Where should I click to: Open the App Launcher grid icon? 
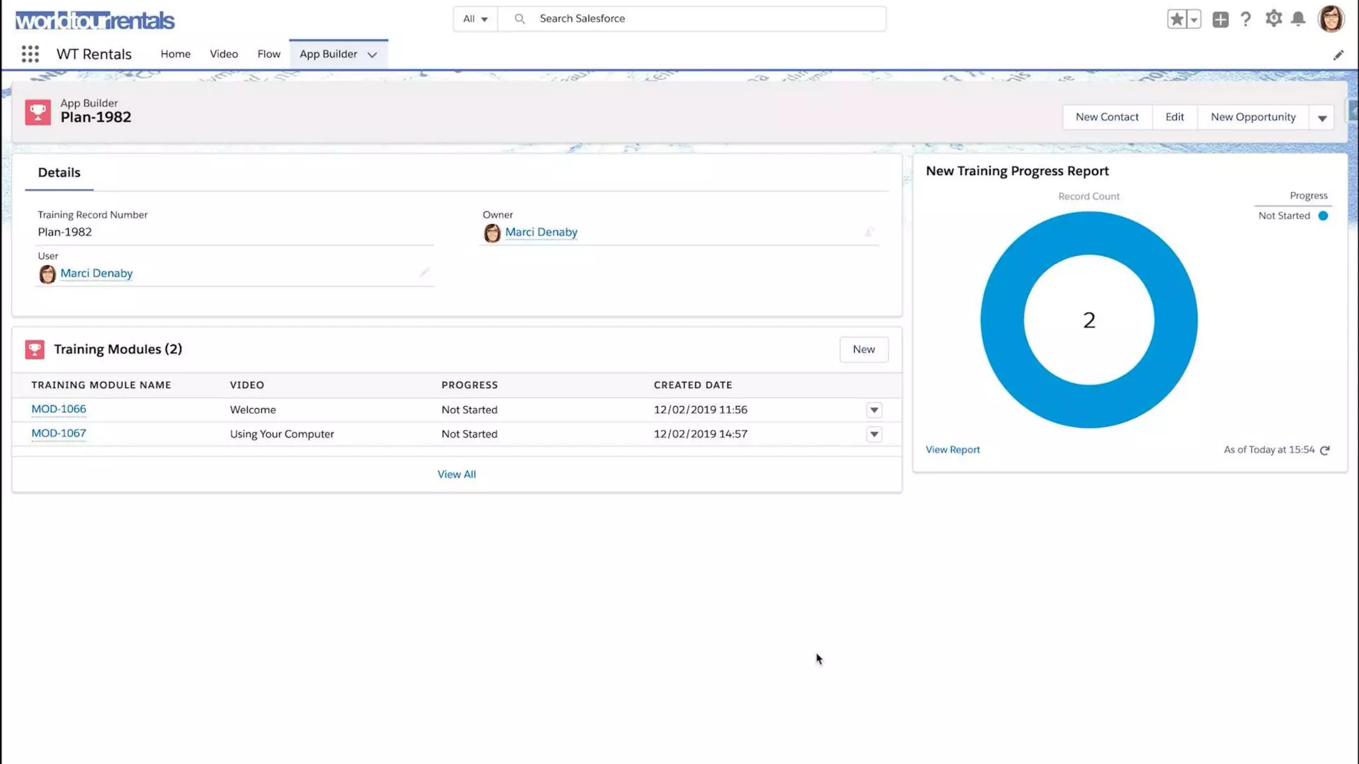coord(30,54)
